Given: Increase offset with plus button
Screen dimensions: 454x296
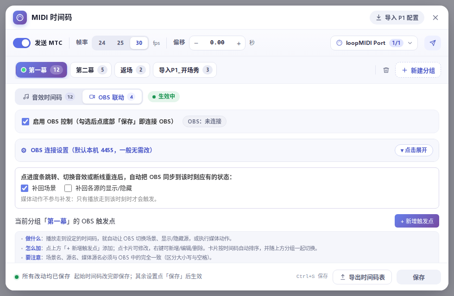Looking at the screenshot, I should coord(239,43).
